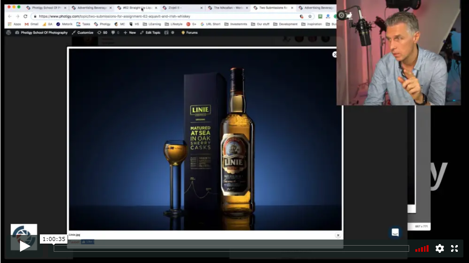Open the HS bookmark
Viewport: 469px width, 263px height.
tap(134, 24)
